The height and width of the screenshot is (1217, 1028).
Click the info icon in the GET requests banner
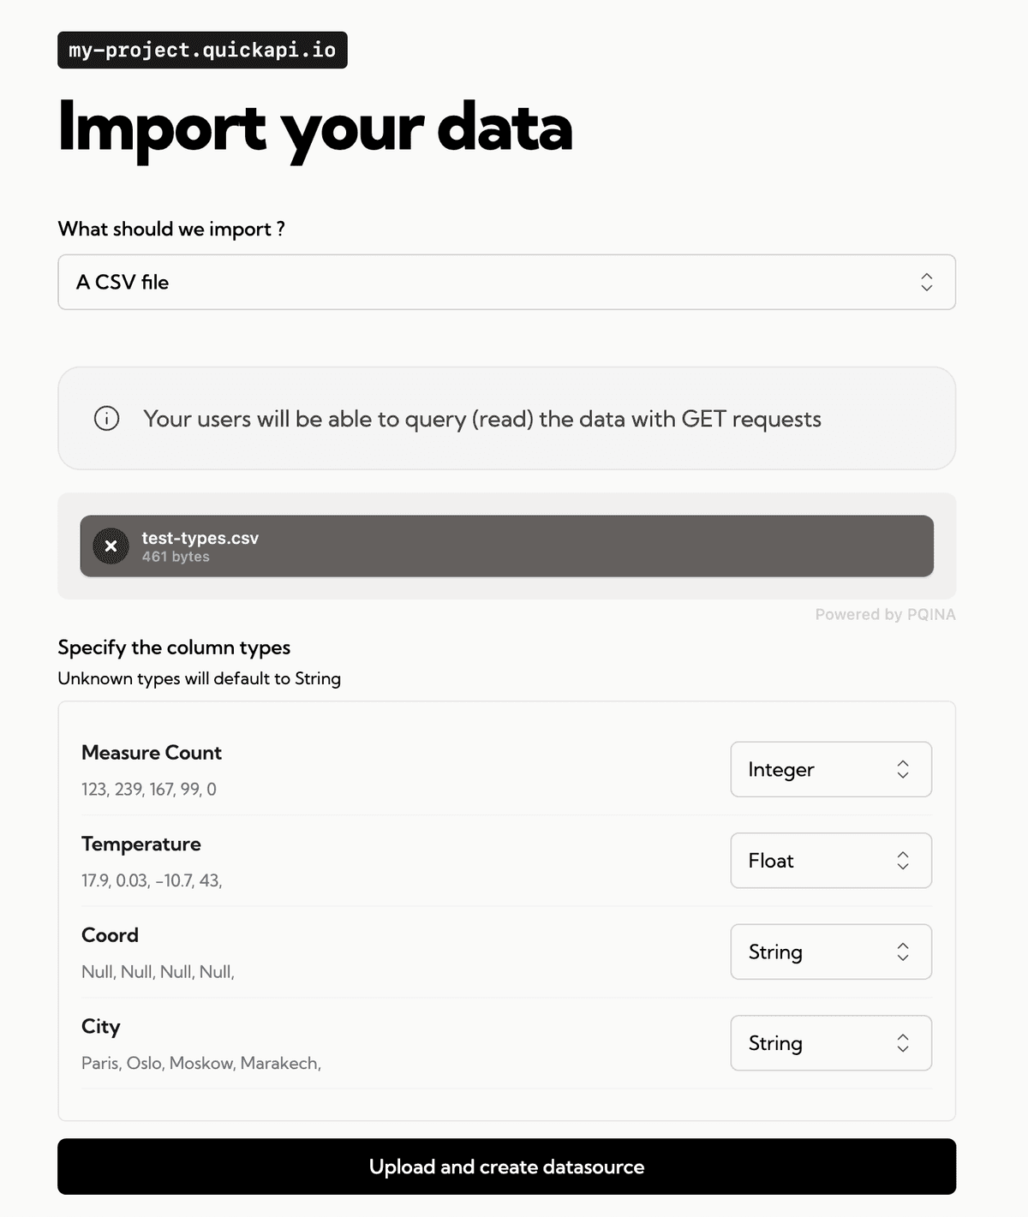(106, 419)
